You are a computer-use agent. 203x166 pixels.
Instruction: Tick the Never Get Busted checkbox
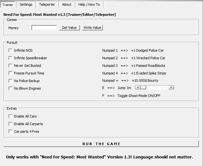(x=10, y=66)
